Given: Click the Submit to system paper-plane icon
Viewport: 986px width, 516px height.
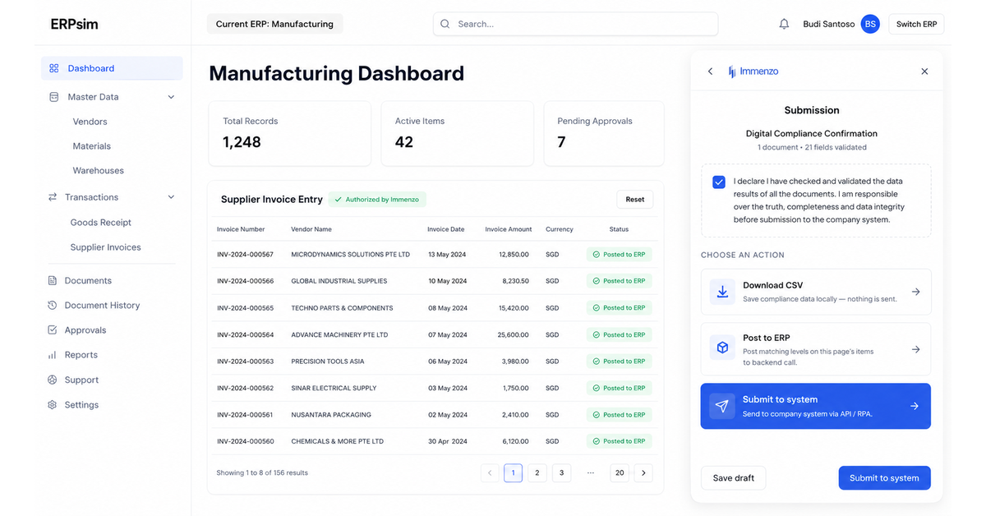Looking at the screenshot, I should pyautogui.click(x=722, y=406).
